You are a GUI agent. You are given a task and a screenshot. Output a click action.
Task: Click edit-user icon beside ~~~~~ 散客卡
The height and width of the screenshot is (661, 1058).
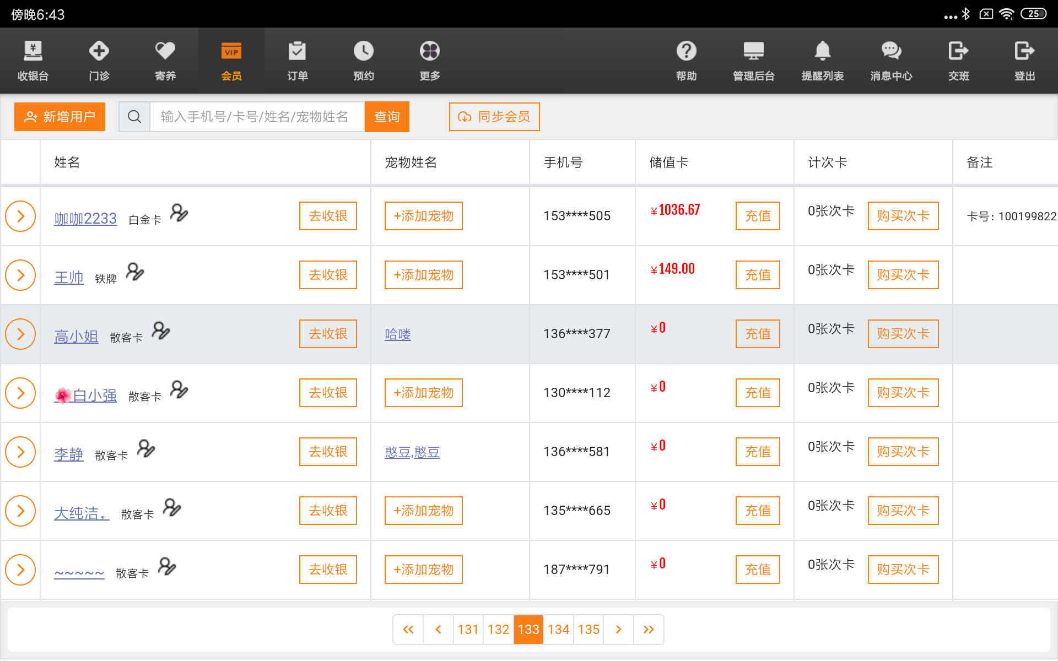167,566
